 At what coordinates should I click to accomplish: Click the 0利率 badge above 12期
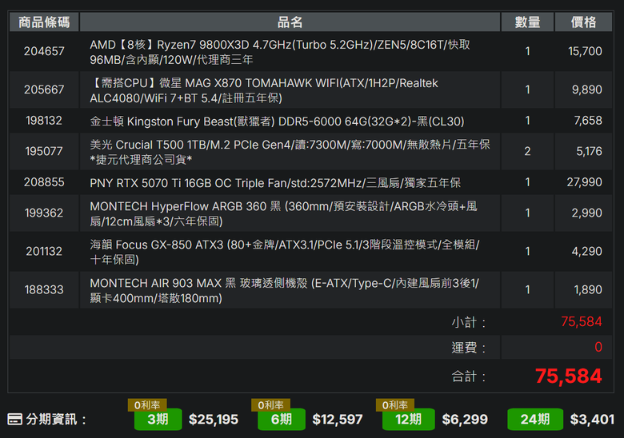[395, 405]
